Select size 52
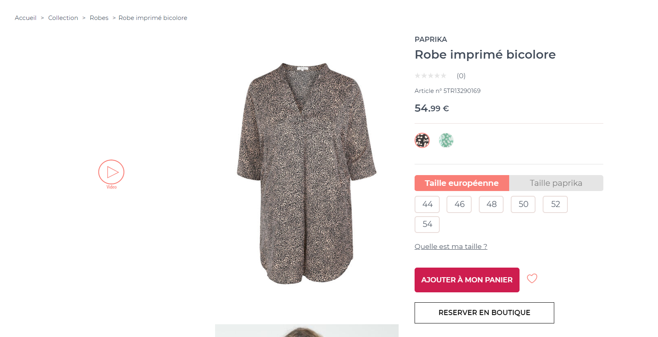This screenshot has width=658, height=337. click(x=555, y=204)
